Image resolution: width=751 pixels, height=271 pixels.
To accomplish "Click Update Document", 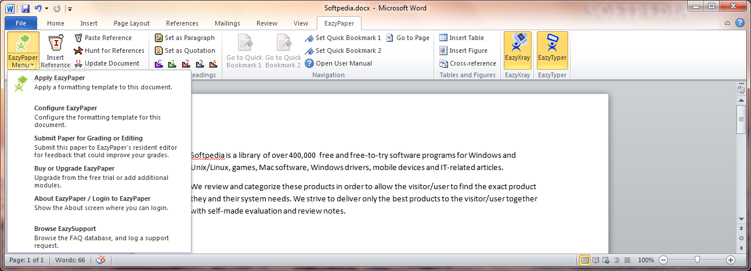I will coord(107,63).
